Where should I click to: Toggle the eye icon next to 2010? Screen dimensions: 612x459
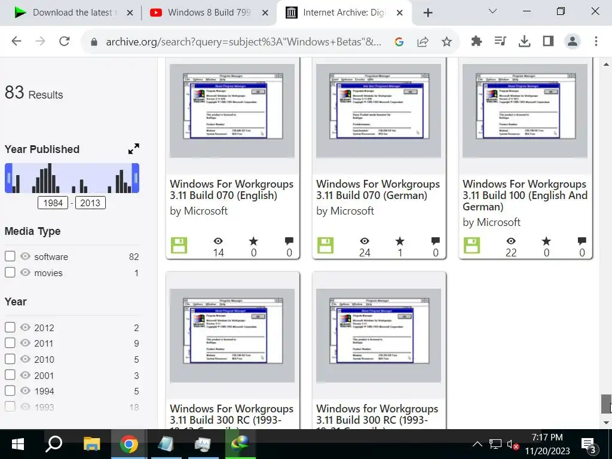25,359
